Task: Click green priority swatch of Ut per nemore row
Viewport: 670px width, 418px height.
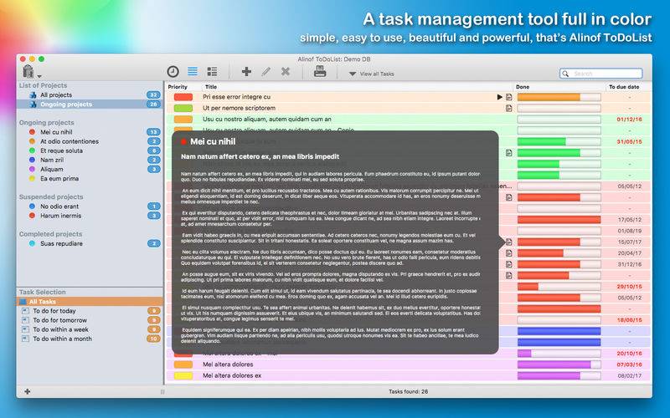Action: click(x=183, y=109)
